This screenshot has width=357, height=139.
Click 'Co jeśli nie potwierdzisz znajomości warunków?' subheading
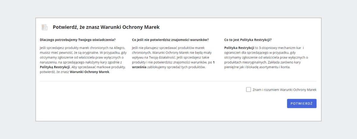(170, 40)
